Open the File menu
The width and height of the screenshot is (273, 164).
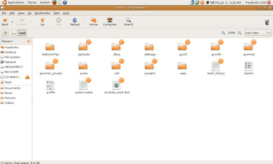coord(4,13)
